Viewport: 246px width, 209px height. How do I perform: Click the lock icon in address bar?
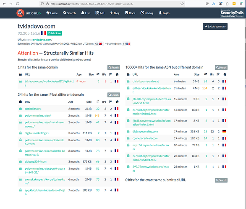tap(47, 4)
